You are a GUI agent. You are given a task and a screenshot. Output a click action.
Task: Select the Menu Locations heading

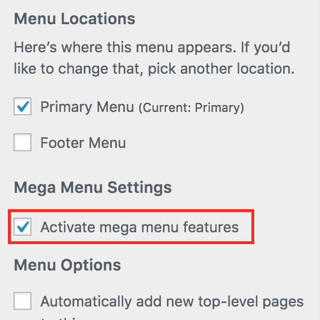click(74, 19)
